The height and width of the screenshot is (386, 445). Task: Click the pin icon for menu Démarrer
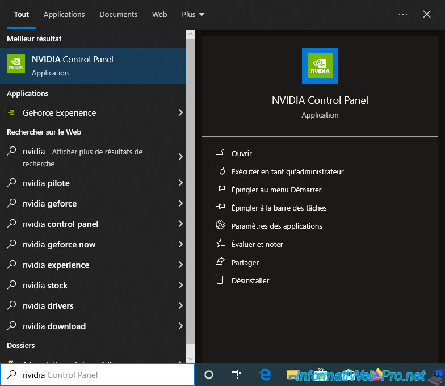point(220,188)
